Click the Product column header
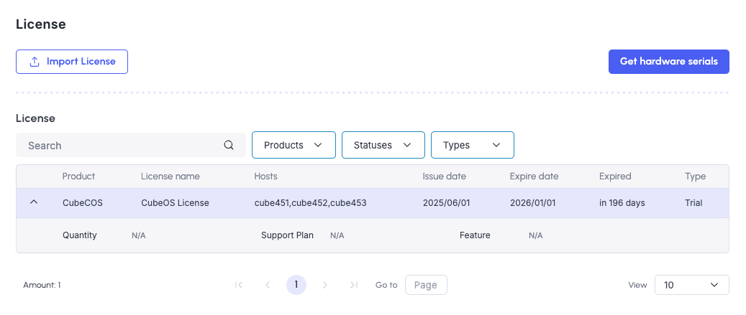The width and height of the screenshot is (746, 315). click(78, 177)
